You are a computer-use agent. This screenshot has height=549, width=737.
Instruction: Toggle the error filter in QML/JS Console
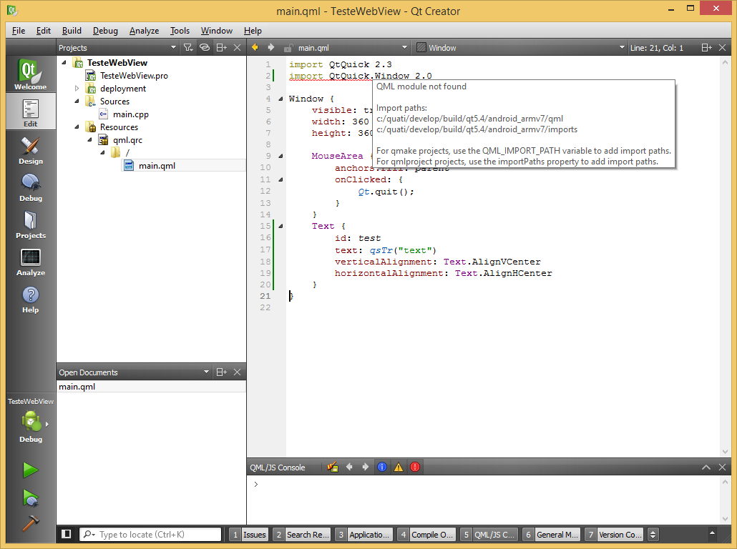[415, 468]
